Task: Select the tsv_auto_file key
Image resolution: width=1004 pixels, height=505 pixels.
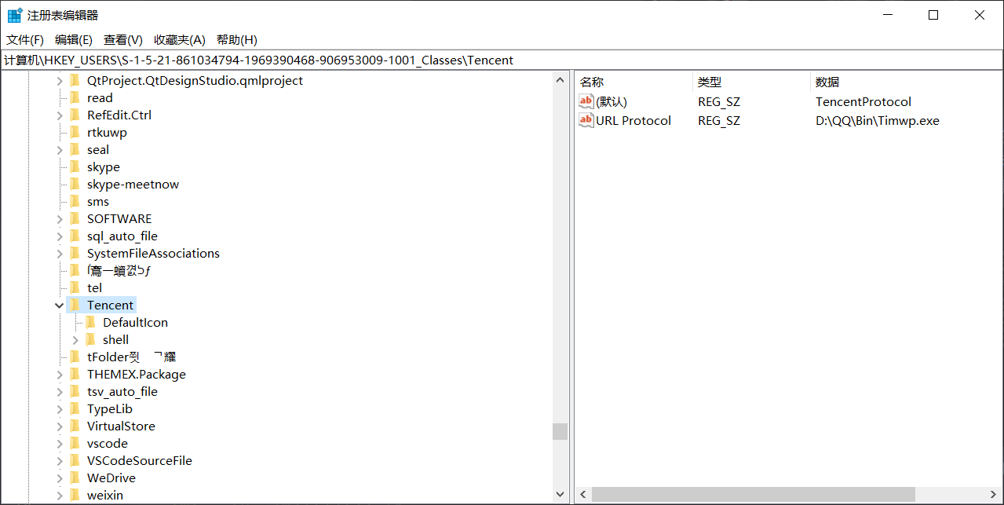Action: 122,391
